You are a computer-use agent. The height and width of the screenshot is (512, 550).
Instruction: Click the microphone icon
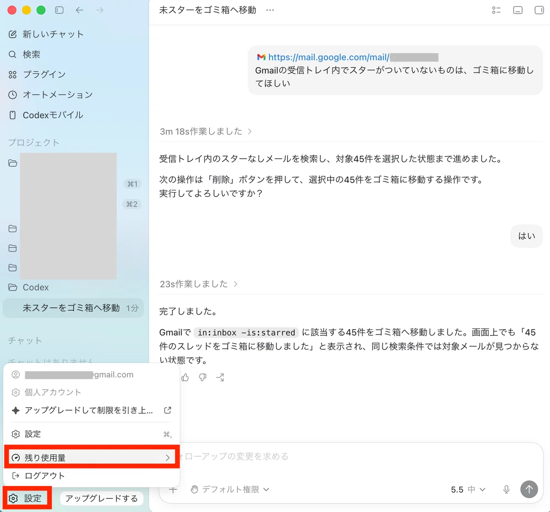pos(506,490)
